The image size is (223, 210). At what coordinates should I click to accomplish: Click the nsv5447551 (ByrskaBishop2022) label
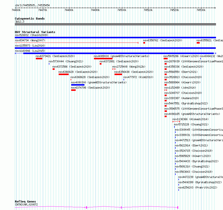point(186,103)
